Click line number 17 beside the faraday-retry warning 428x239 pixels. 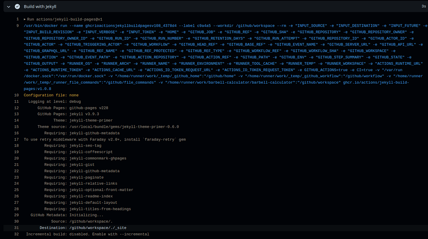click(x=16, y=139)
